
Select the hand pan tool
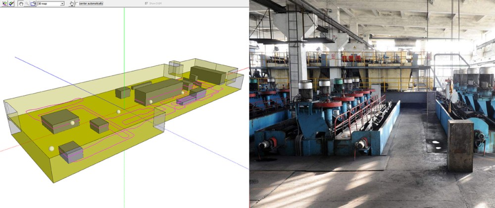click(21, 3)
